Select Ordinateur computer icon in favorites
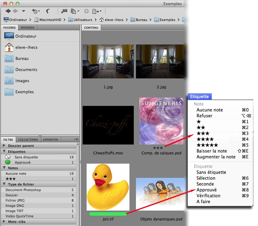The image size is (258, 226). (x=9, y=36)
